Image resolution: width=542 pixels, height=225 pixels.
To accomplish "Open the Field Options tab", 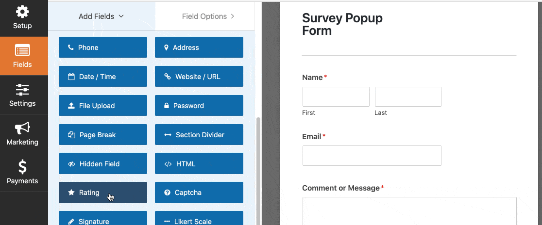I will (x=208, y=16).
